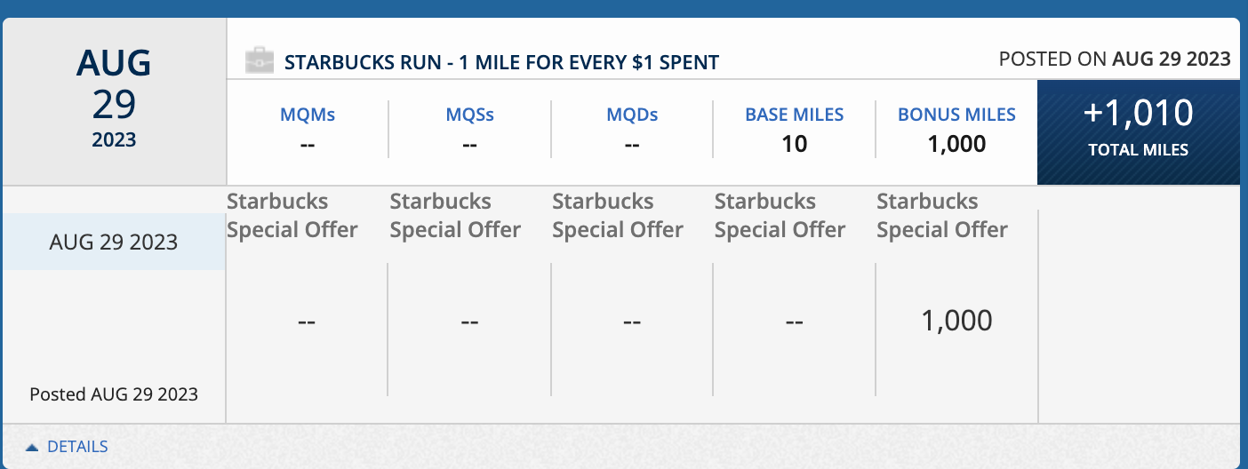Select the MQMs column header

[308, 115]
